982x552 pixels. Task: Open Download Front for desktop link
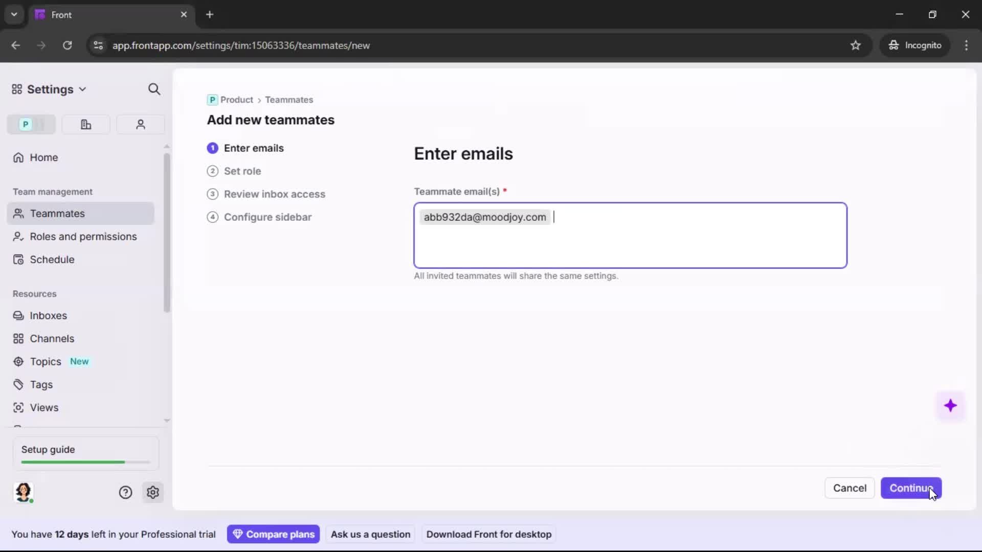[x=489, y=534]
